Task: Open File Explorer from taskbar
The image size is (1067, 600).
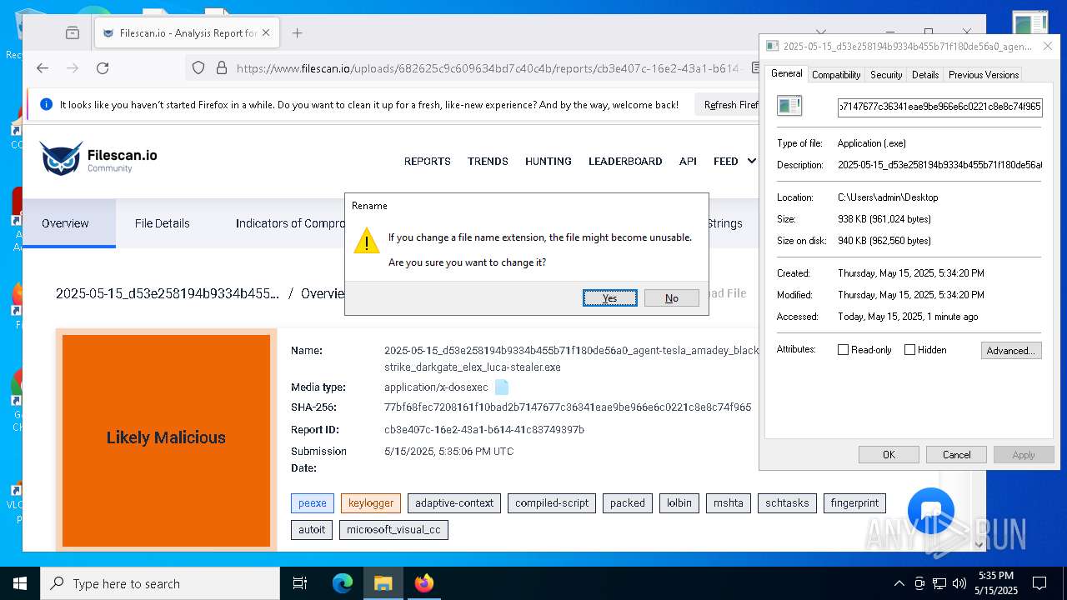Action: point(383,583)
